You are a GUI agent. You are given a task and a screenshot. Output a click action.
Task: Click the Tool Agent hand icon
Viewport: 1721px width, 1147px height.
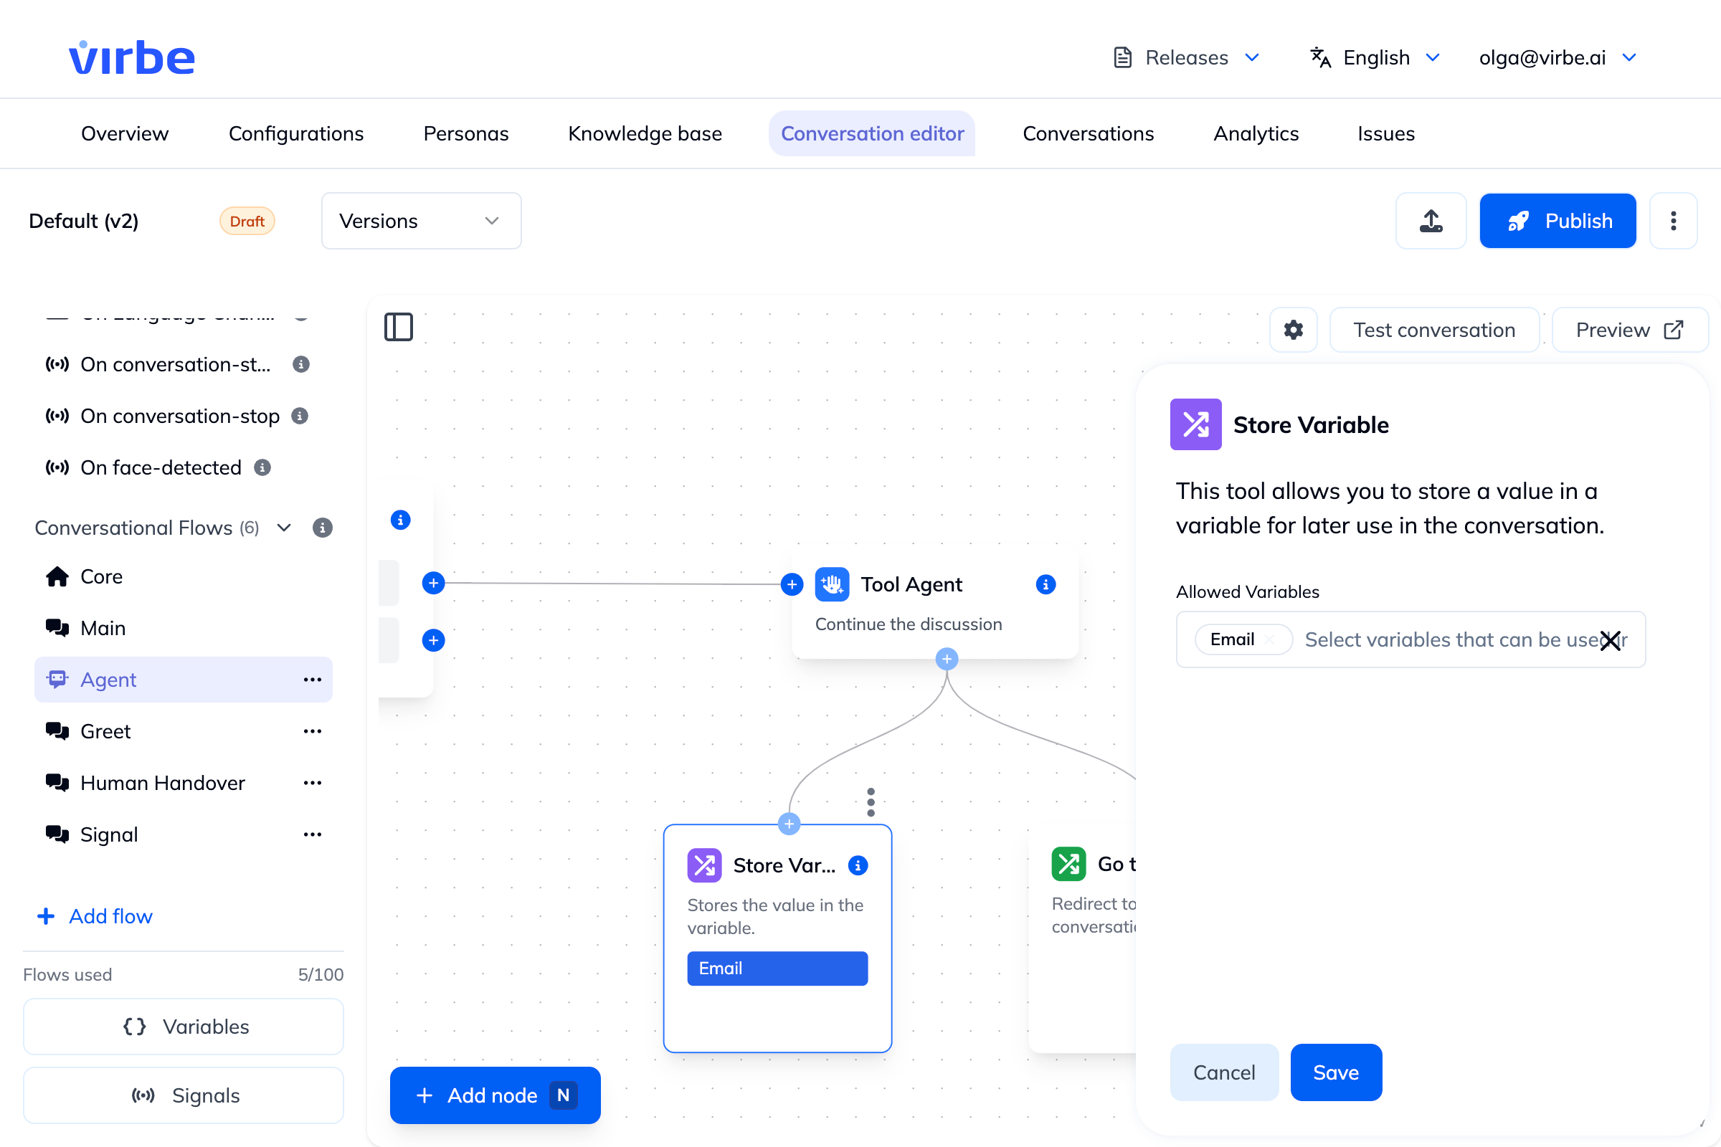[832, 584]
